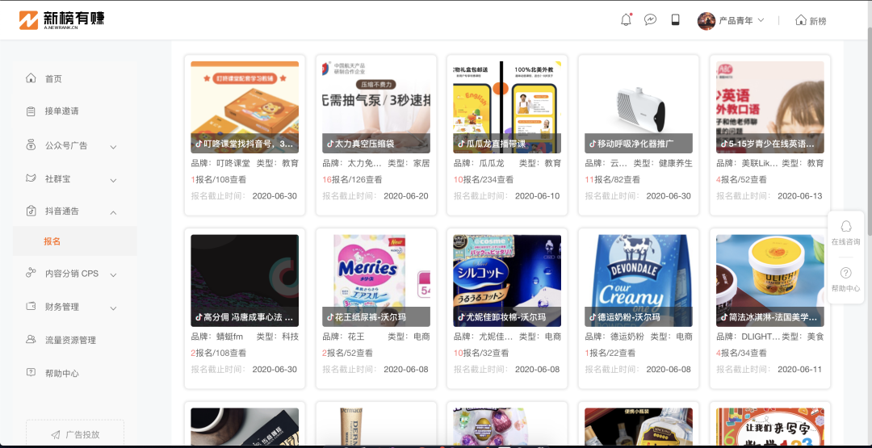
Task: Click the 新榜有赚 logo
Action: coord(61,20)
